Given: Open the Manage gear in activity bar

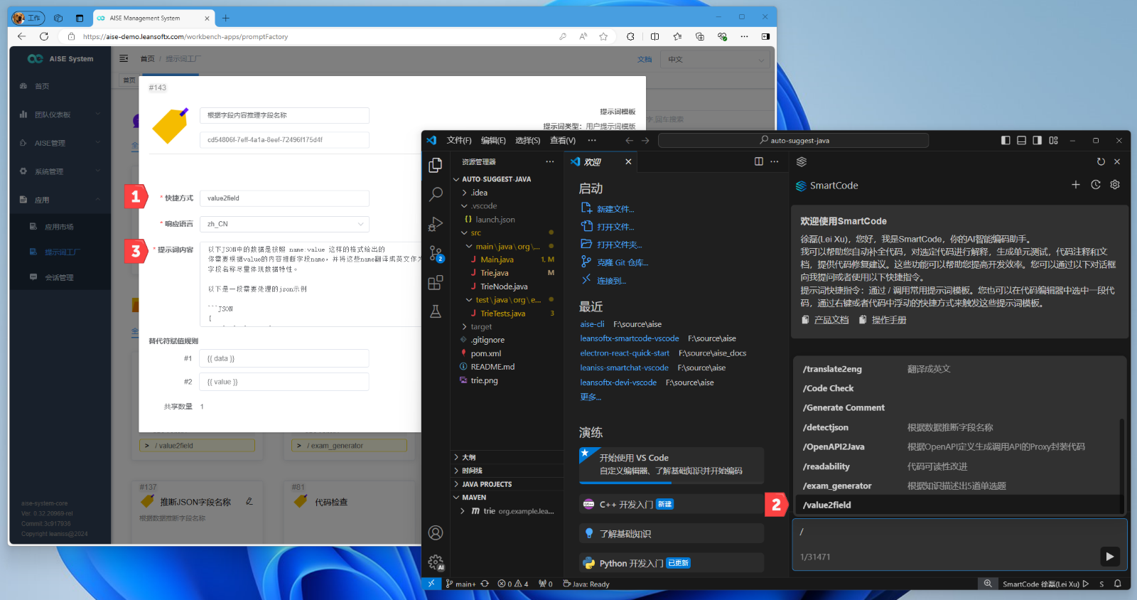Looking at the screenshot, I should [436, 562].
